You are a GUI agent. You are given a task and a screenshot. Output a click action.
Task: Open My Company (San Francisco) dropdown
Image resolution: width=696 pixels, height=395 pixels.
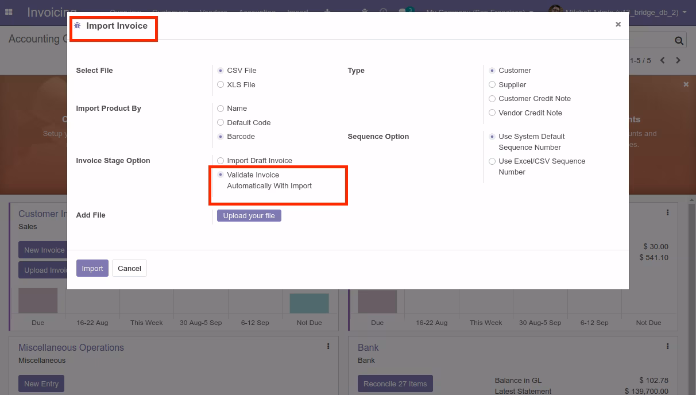click(480, 11)
